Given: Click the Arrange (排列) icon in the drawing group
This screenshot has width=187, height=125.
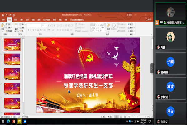Looking at the screenshot, I should pos(108,27).
